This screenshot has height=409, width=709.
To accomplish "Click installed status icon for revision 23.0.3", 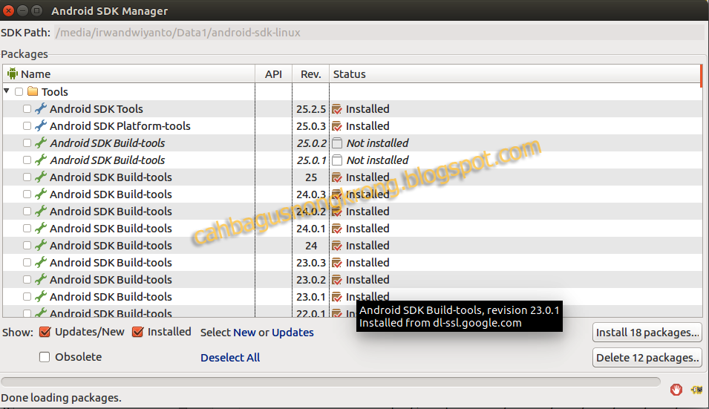I will pyautogui.click(x=337, y=263).
